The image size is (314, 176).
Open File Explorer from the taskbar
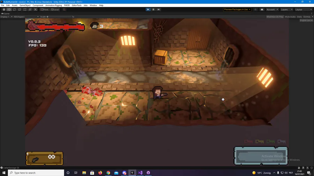click(84, 173)
